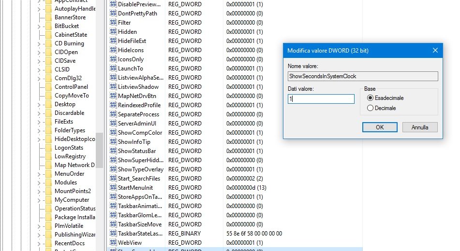Click the TaskbarStateLast binary value icon
Viewport: 460px width, 251px height.
coord(113,233)
